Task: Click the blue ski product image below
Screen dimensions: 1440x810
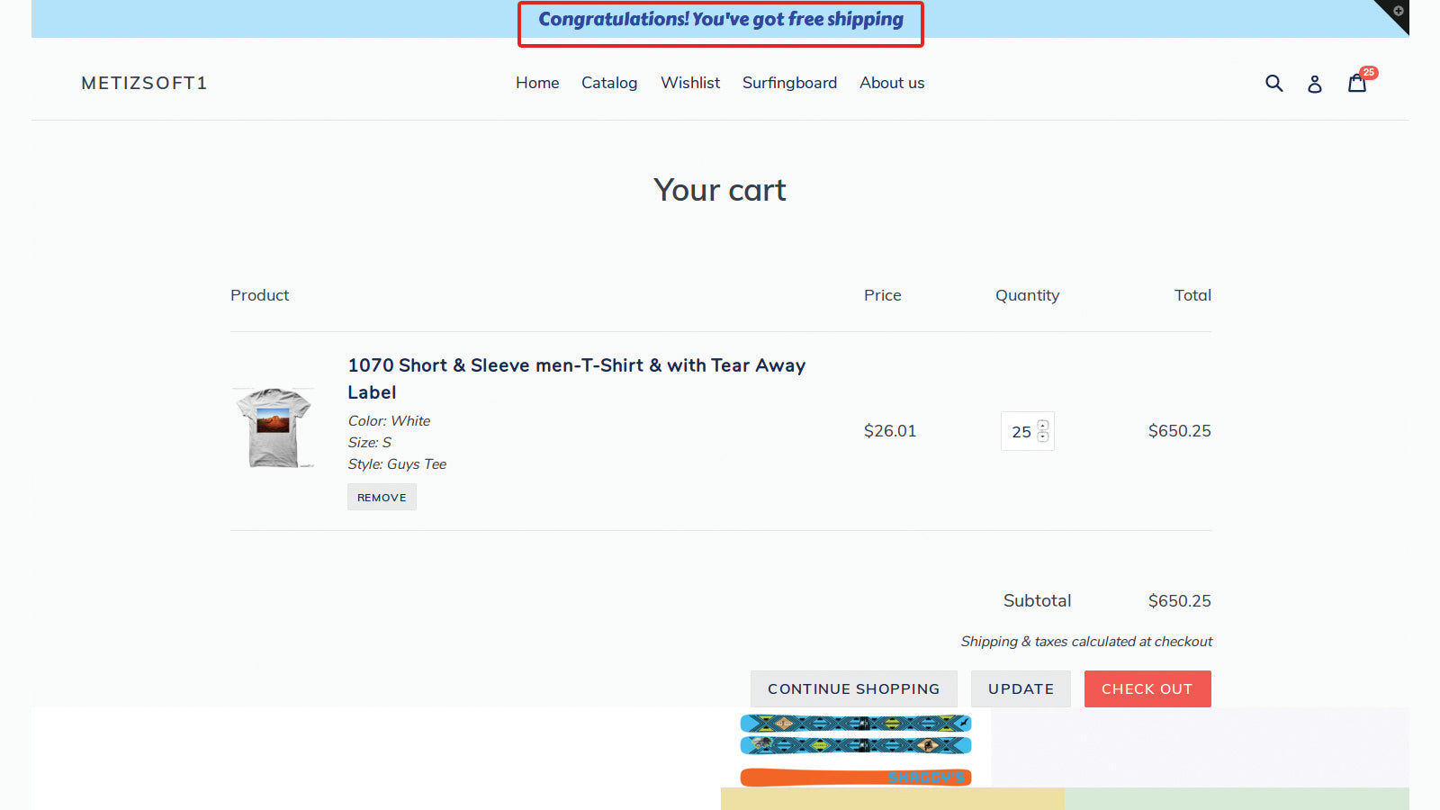Action: click(855, 738)
